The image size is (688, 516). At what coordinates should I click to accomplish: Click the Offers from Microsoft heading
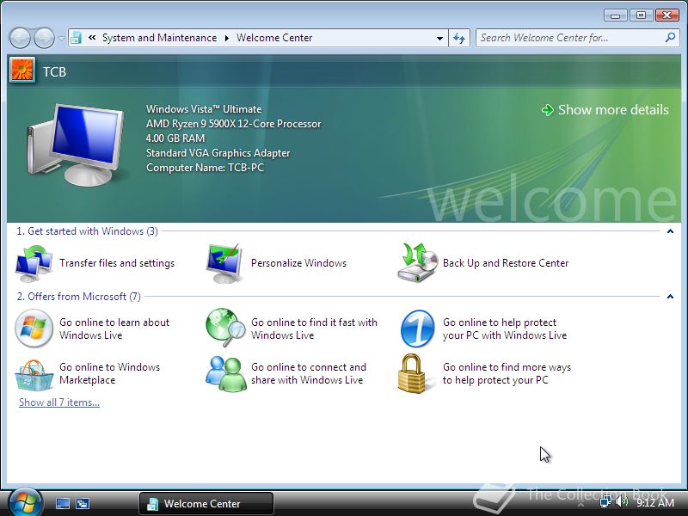[78, 297]
